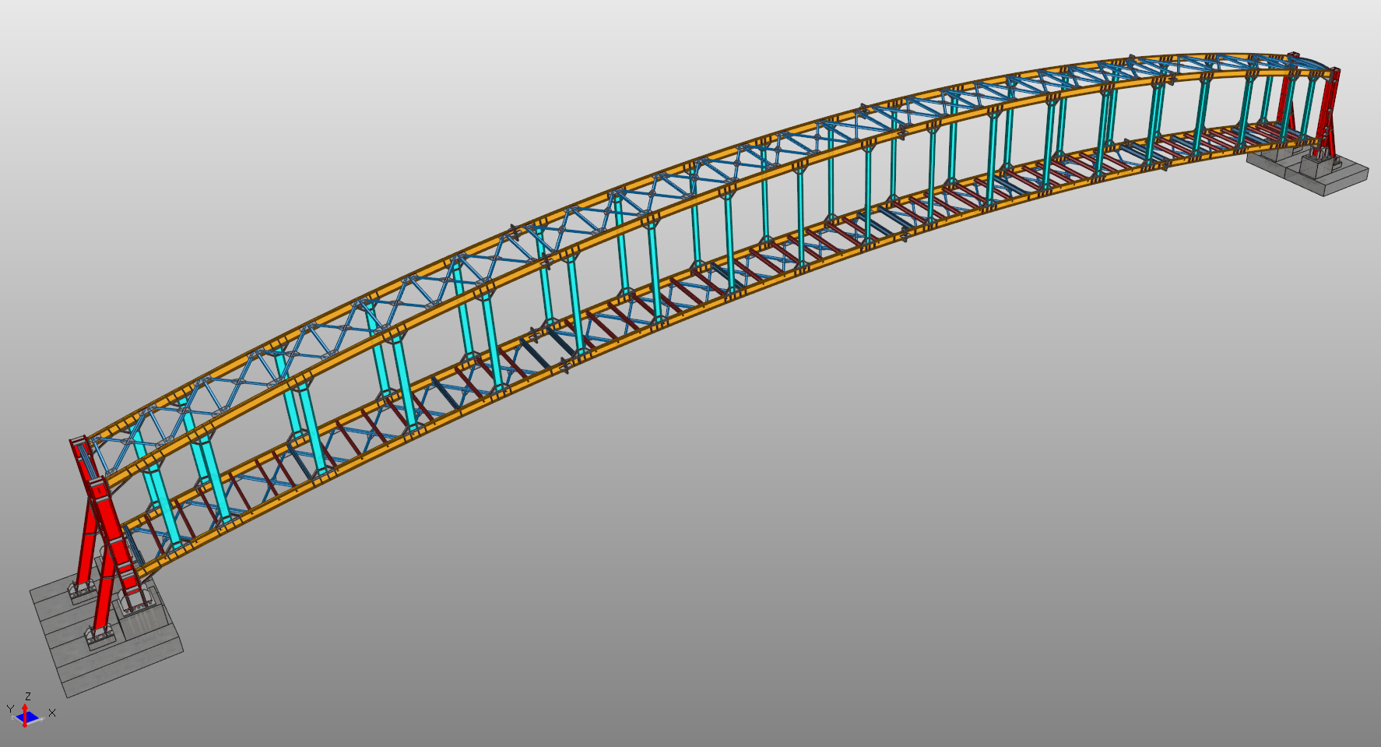Click the XYZ axis triad indicator
Viewport: 1381px width, 747px height.
(26, 714)
